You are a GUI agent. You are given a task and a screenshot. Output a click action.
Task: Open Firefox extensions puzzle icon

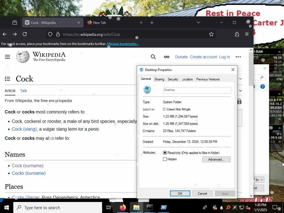(237, 34)
